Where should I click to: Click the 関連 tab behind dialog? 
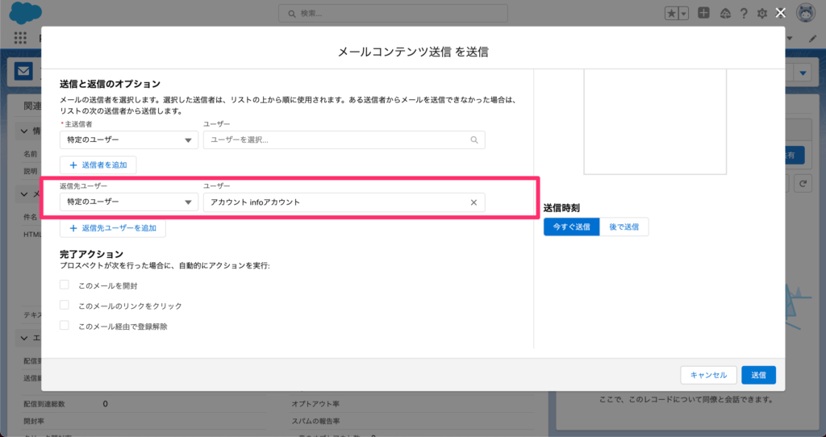(x=32, y=106)
